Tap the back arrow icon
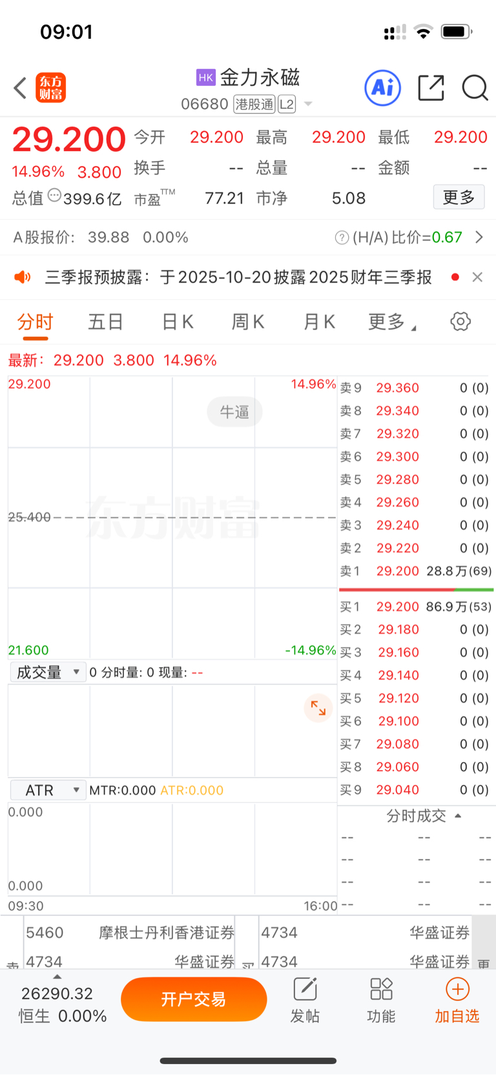The height and width of the screenshot is (1075, 496). (x=20, y=88)
